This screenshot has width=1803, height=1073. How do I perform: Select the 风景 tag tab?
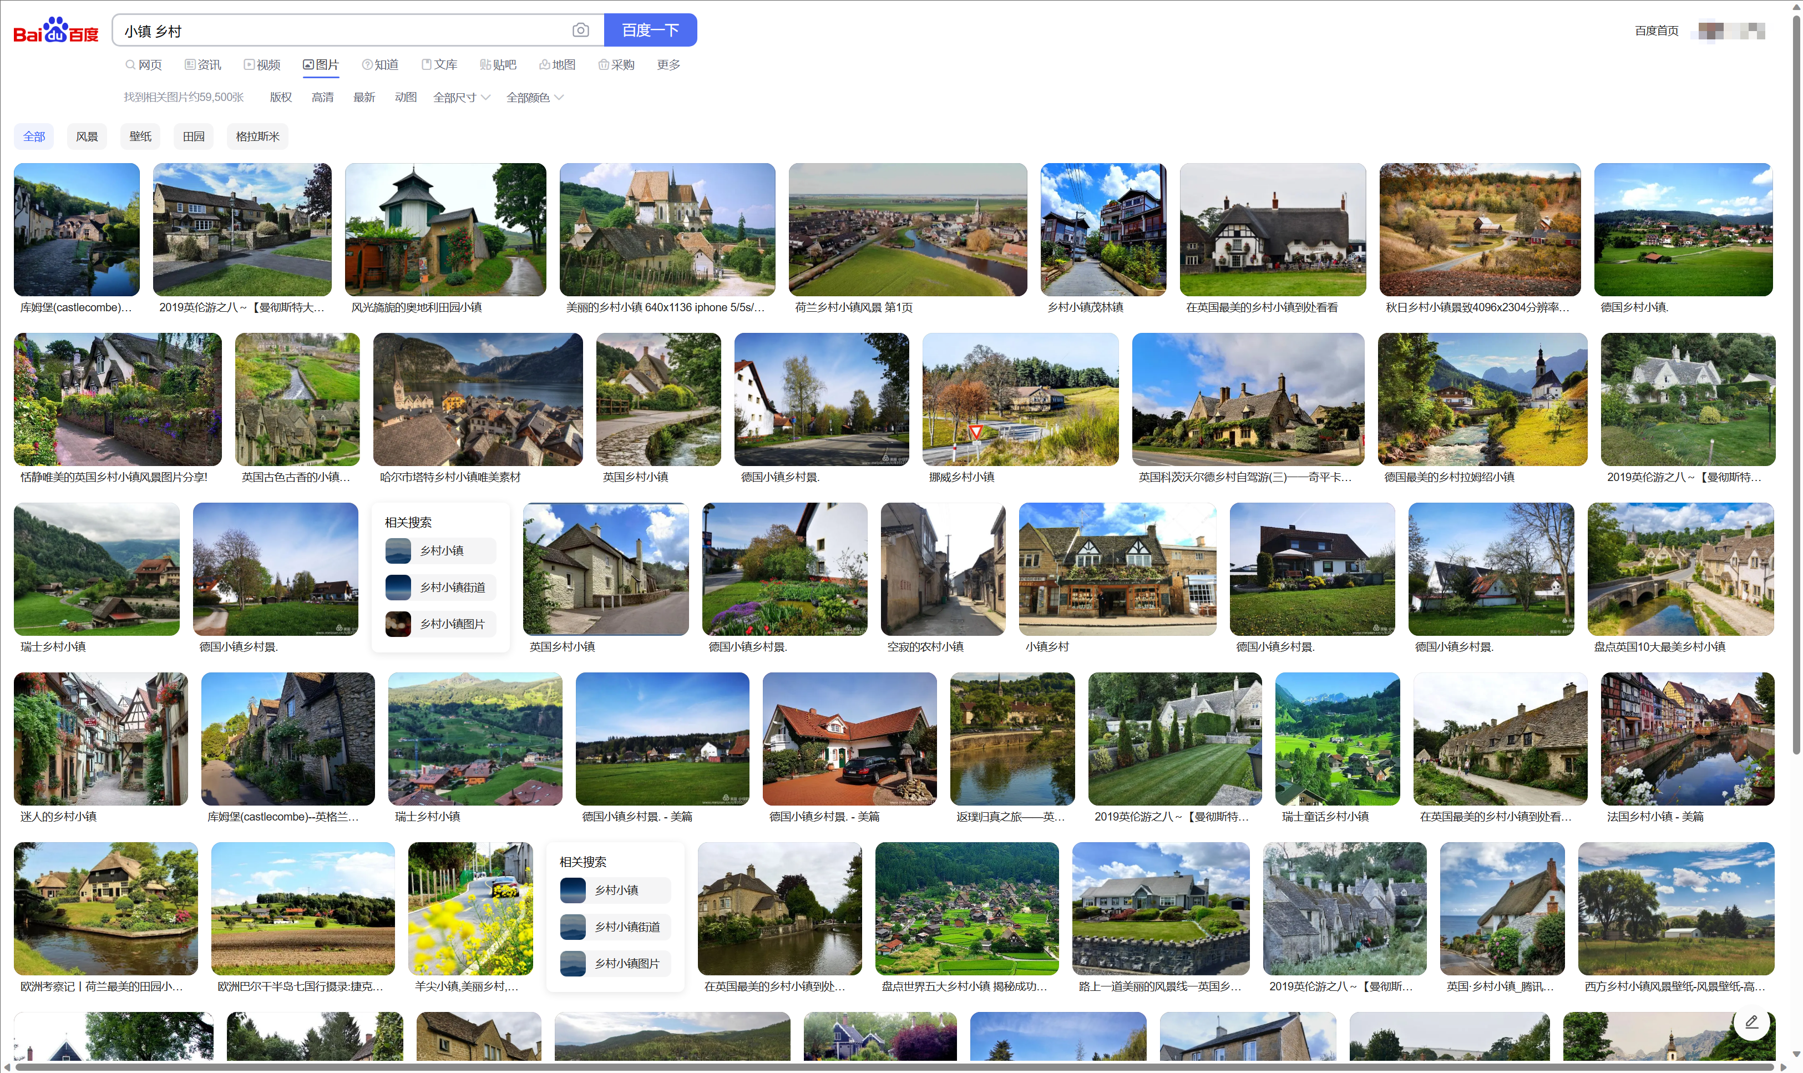point(87,136)
